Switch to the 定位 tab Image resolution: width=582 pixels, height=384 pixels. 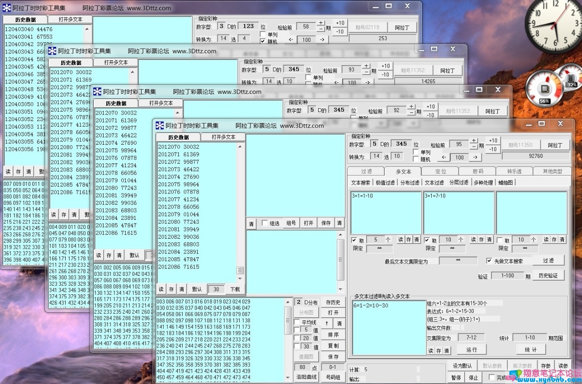pos(440,171)
